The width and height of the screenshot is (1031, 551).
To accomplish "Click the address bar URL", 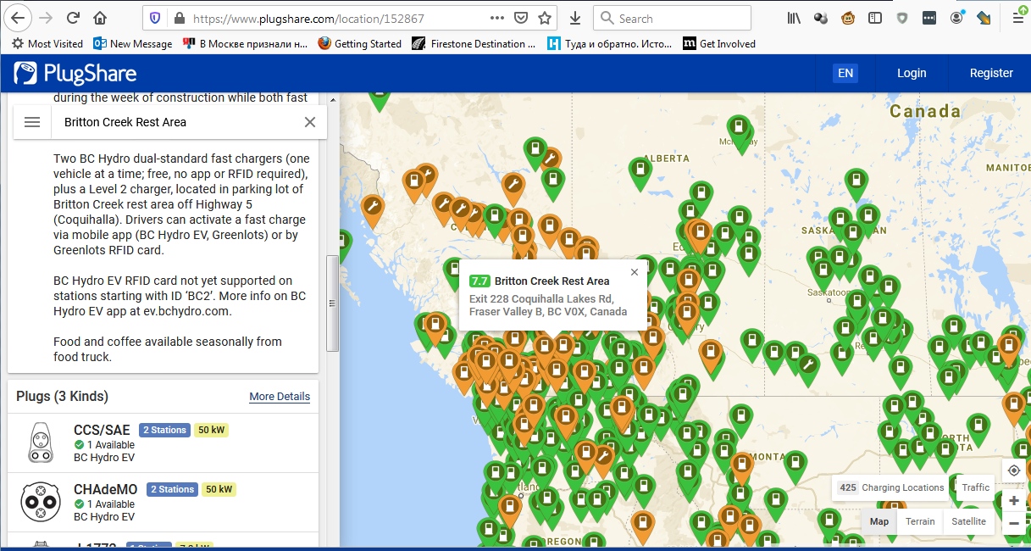I will tap(308, 18).
